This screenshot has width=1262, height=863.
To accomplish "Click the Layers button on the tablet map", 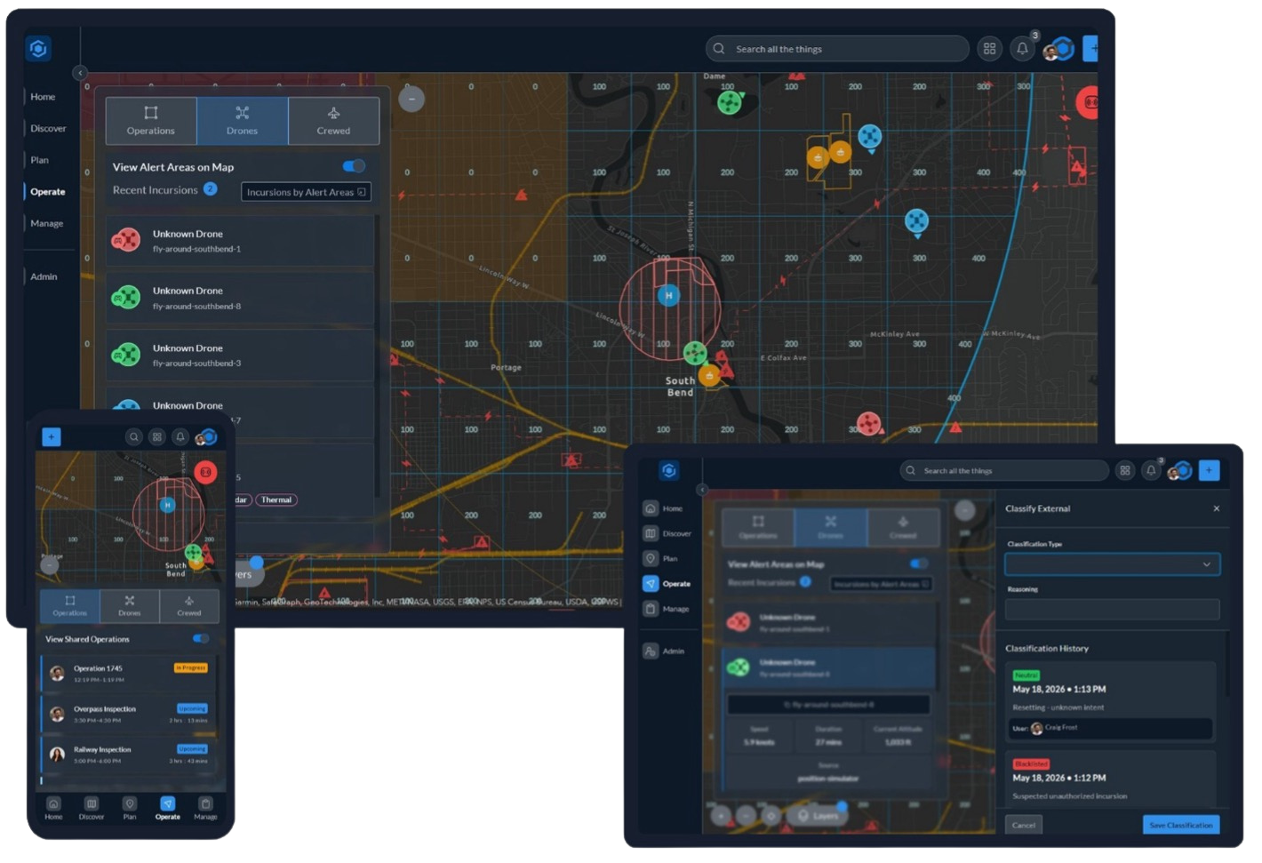I will (x=818, y=815).
